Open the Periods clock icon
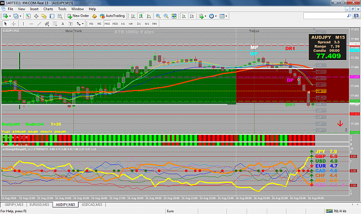361x214 pixels. point(211,16)
